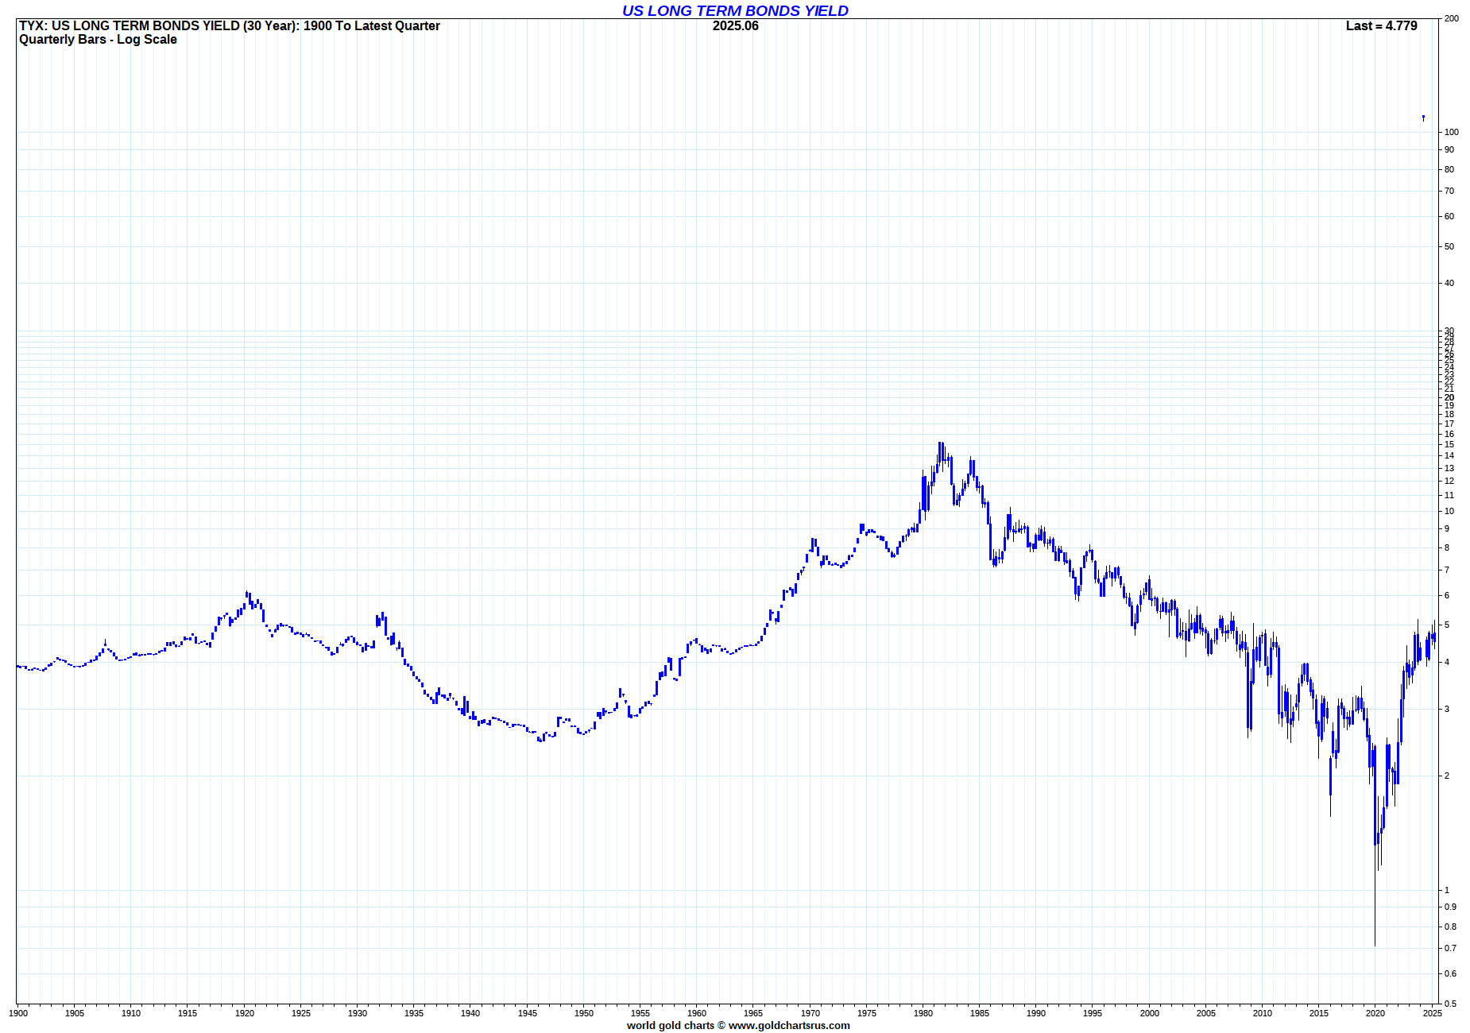The image size is (1470, 1033).
Task: Select the 1950 tick on the x-axis
Action: click(x=583, y=1013)
